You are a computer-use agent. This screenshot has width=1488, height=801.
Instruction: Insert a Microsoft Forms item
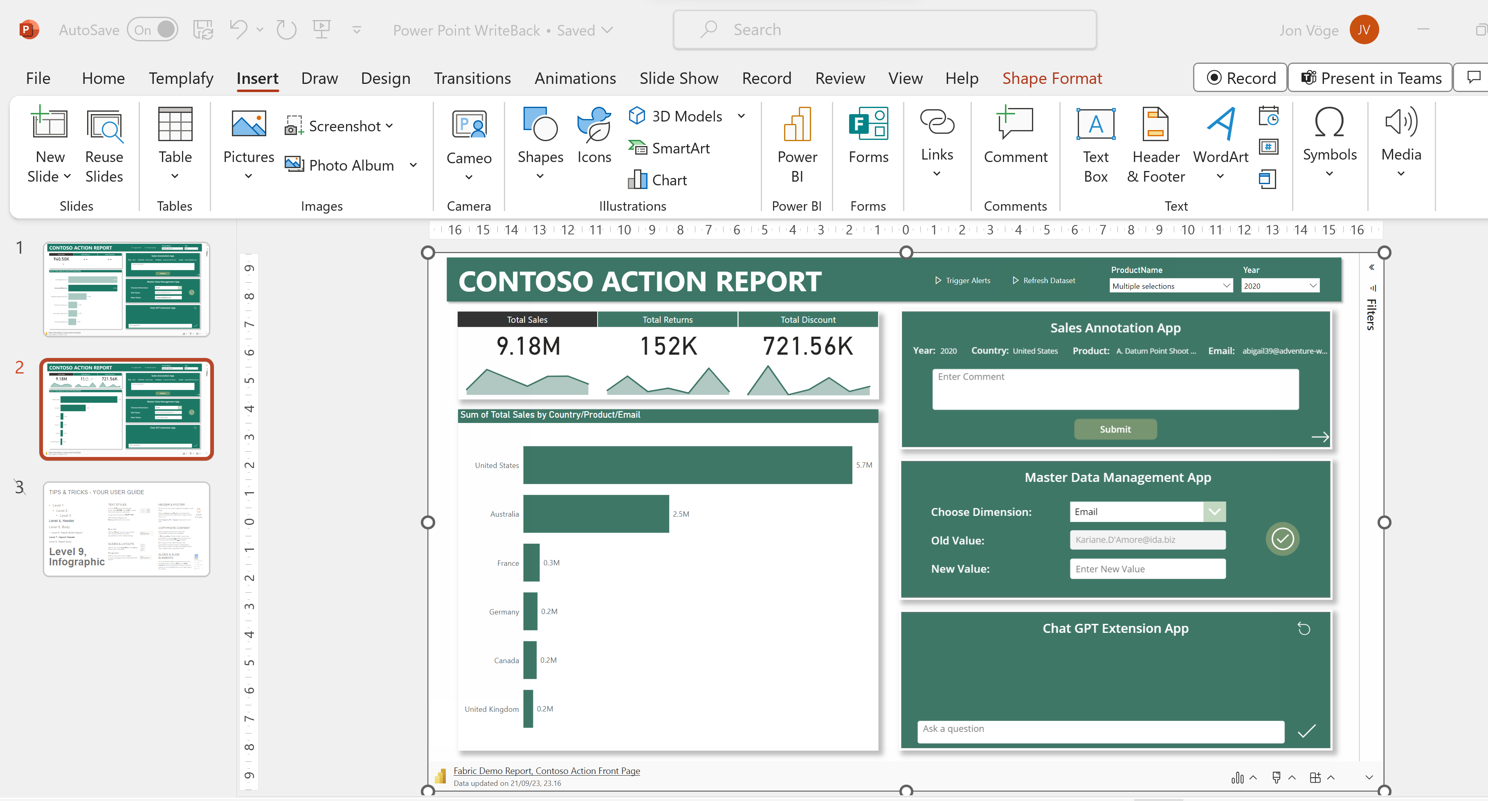click(x=868, y=136)
